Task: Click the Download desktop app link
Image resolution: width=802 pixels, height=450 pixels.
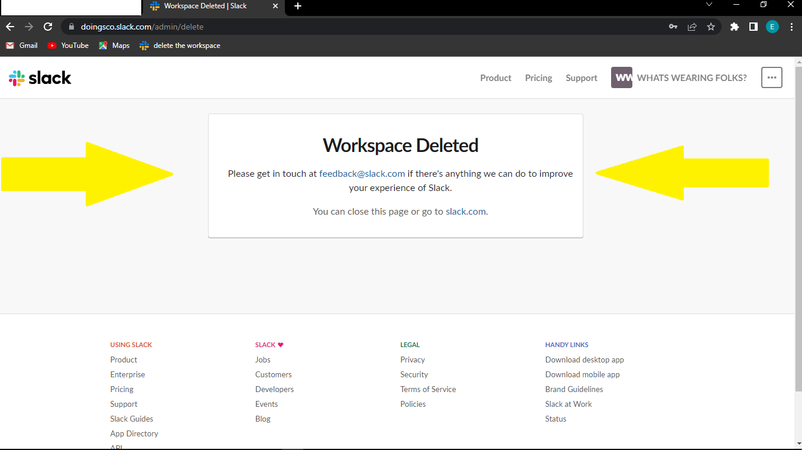Action: 585,360
